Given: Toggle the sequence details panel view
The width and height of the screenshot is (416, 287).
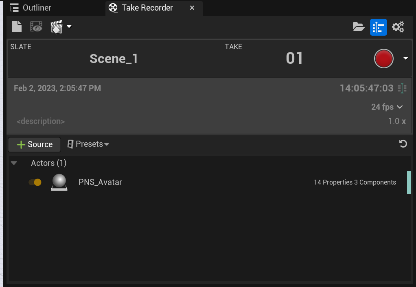Looking at the screenshot, I should [379, 26].
